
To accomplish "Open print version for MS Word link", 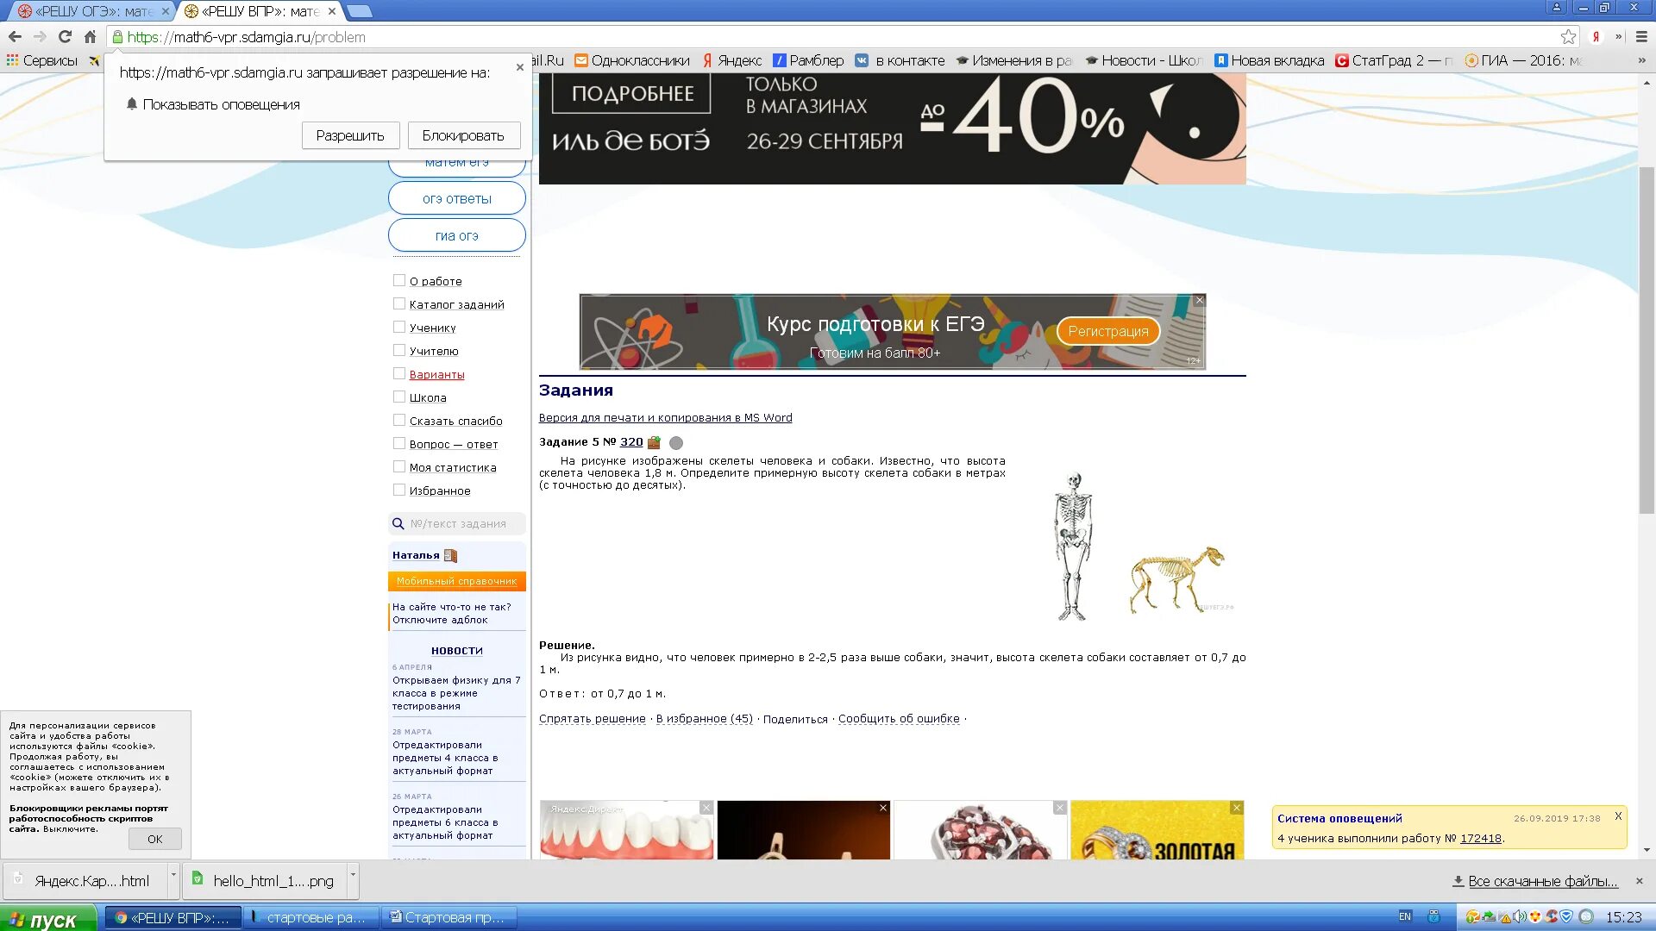I will coord(666,418).
